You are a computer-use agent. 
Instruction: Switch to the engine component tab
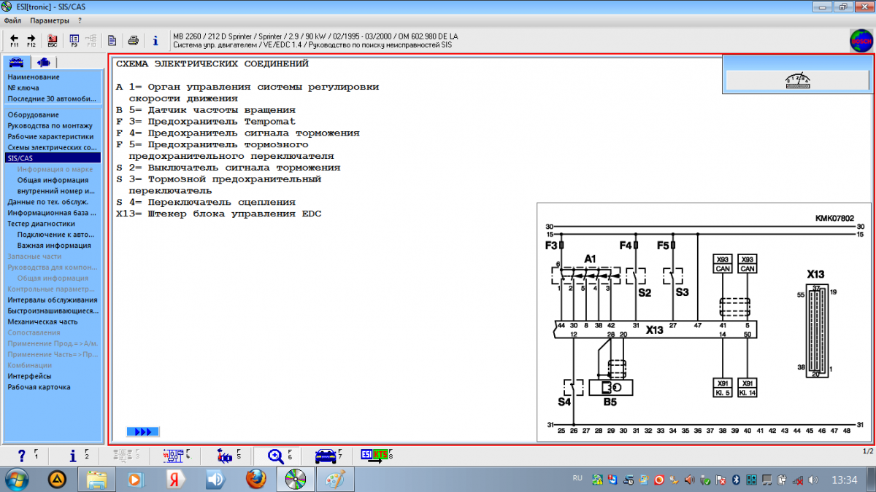(44, 62)
